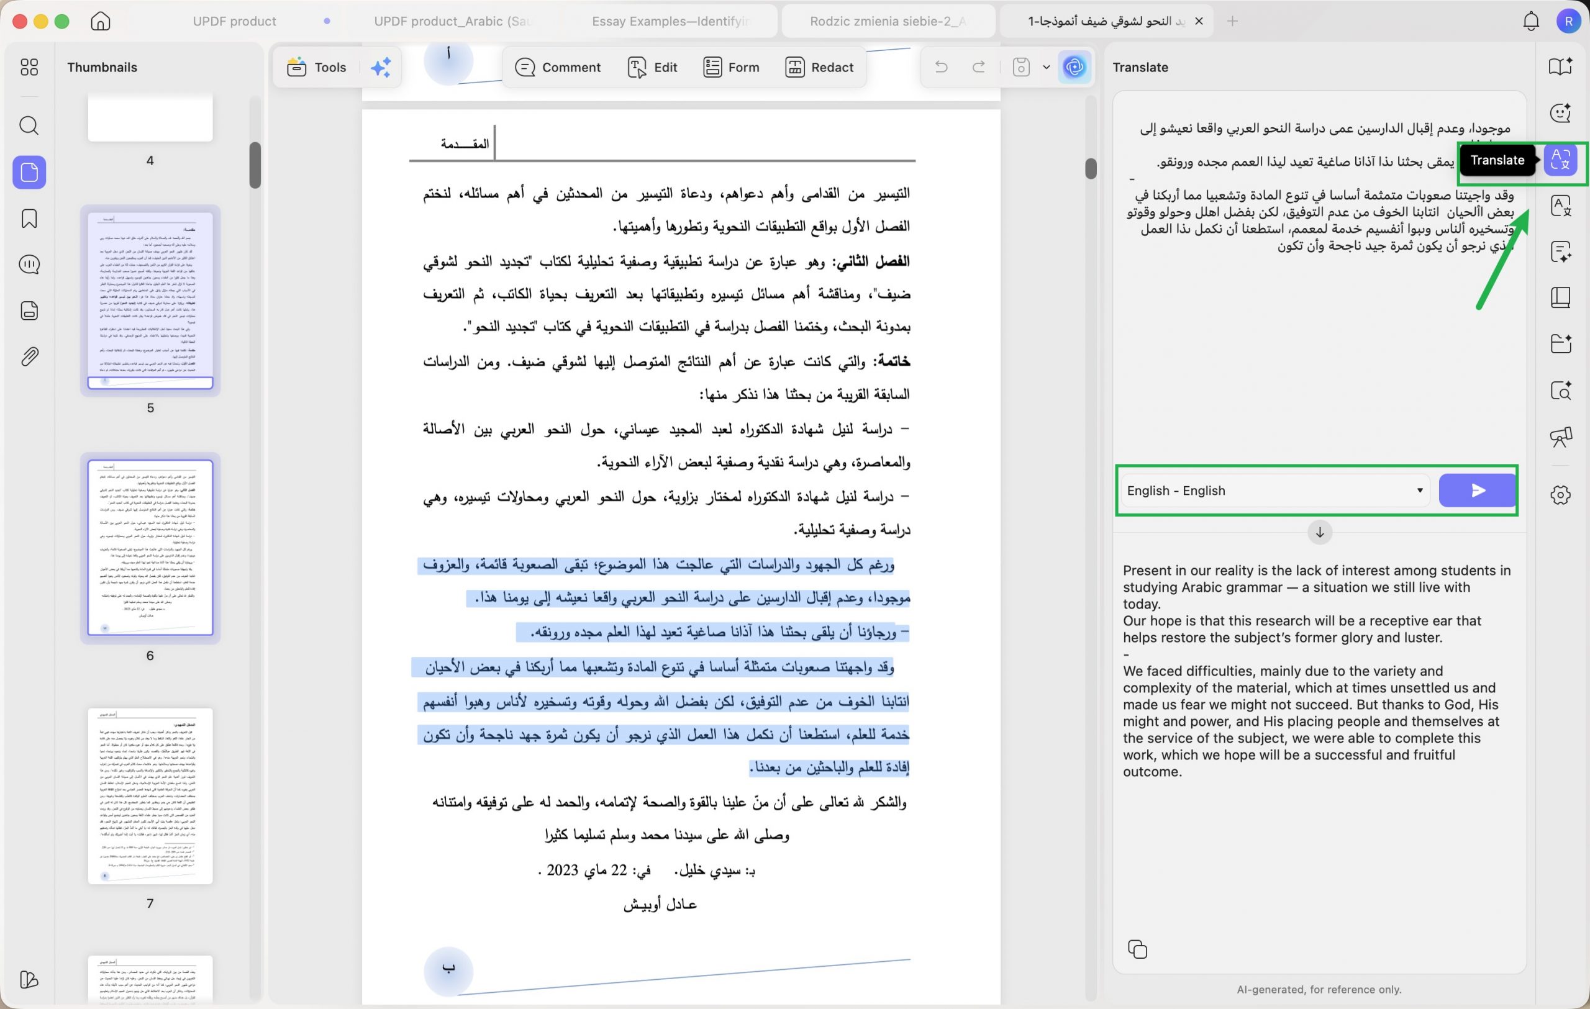Screen dimensions: 1590x1009
Task: Click 'AI-generated, for reference only.' note
Action: coord(1319,989)
